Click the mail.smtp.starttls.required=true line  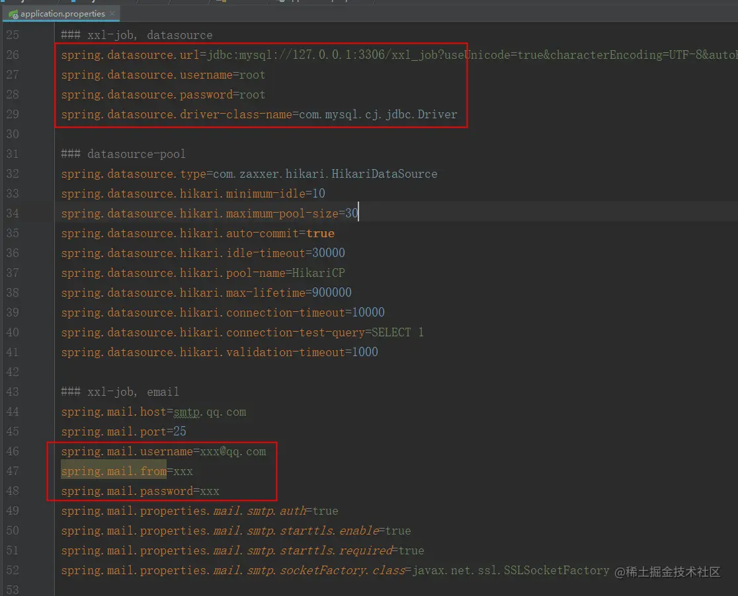click(x=243, y=551)
